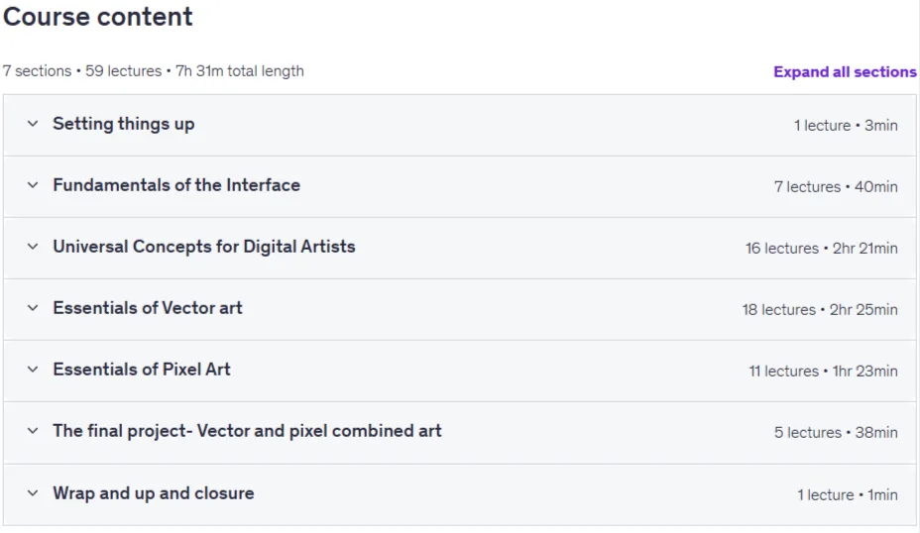Screen dimensions: 920x533
Task: Toggle chevron next to Essentials of Vector art
Action: tap(33, 308)
